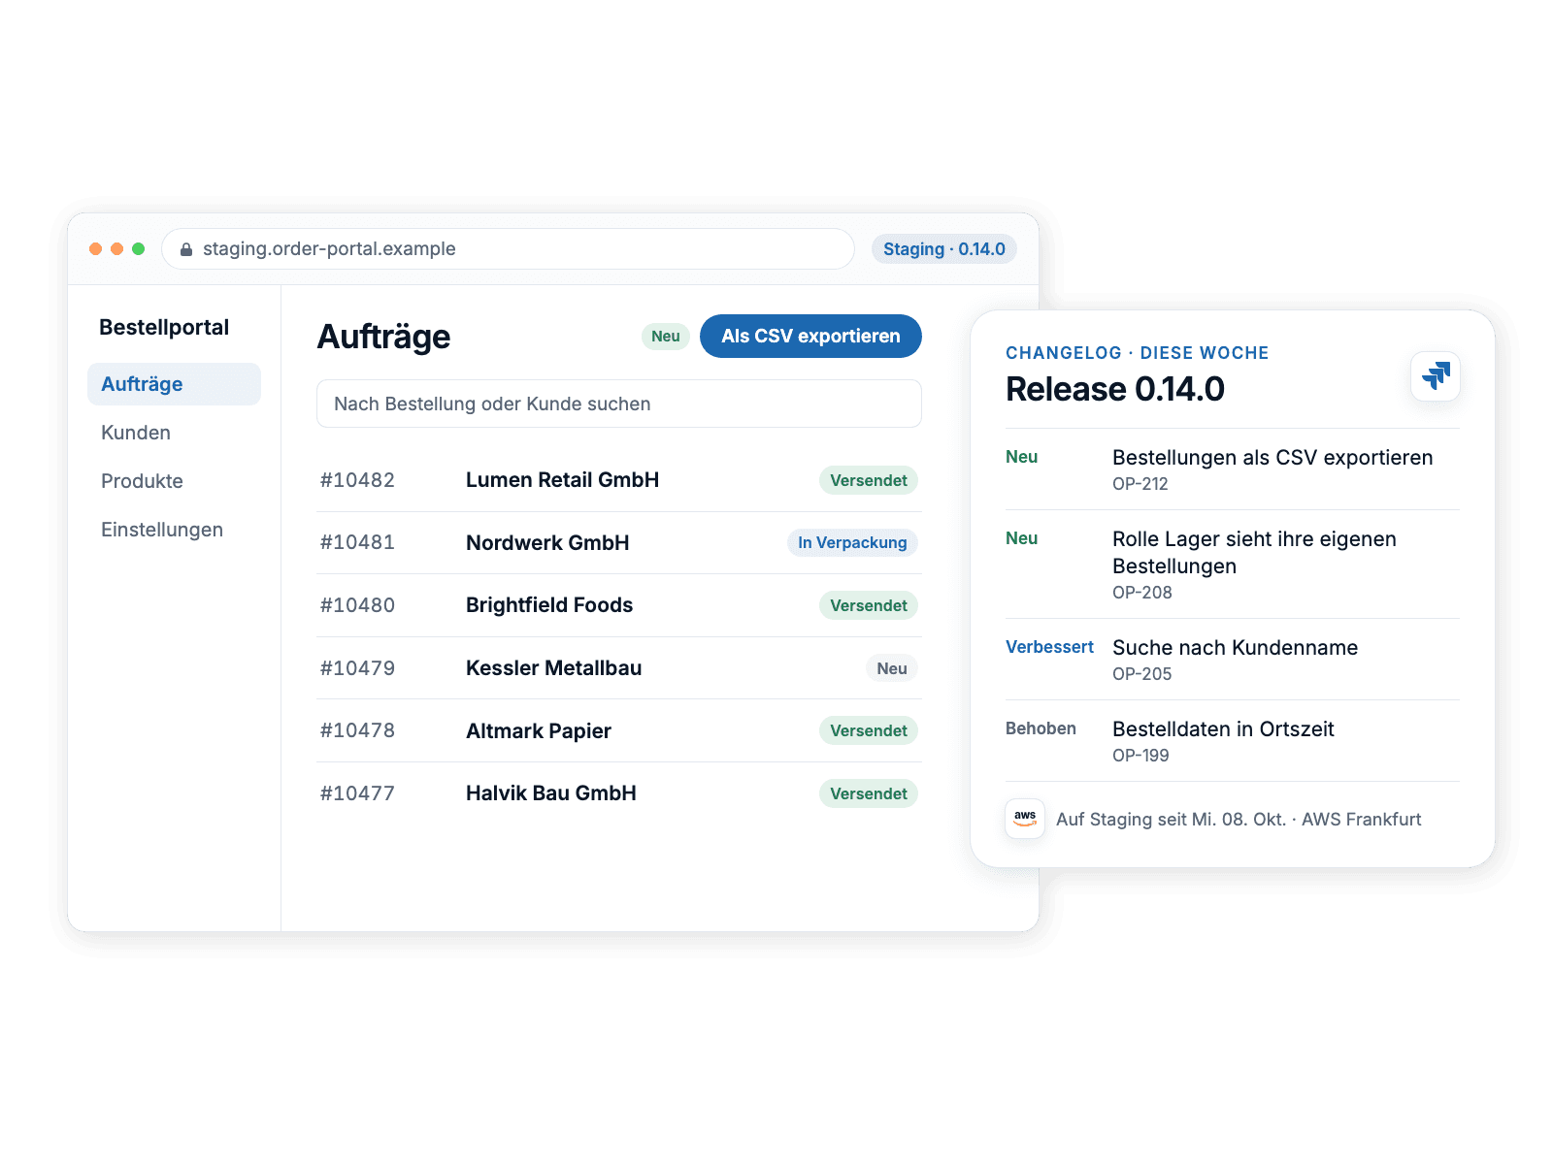The height and width of the screenshot is (1164, 1553).
Task: Click Versendet badge for Lumen Retail GmbH
Action: pos(869,480)
